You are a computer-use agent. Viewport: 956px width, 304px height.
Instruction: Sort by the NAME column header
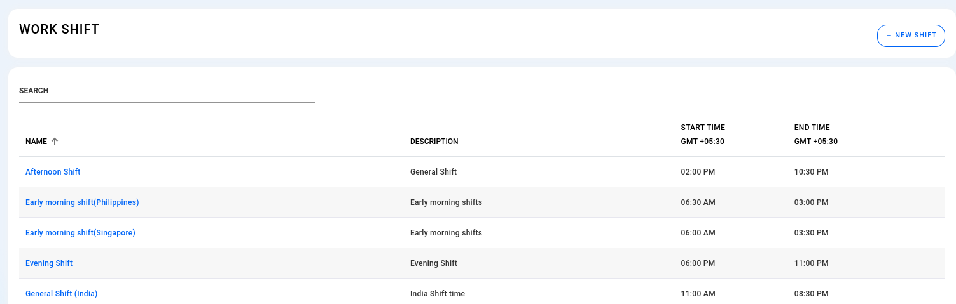[x=36, y=142]
